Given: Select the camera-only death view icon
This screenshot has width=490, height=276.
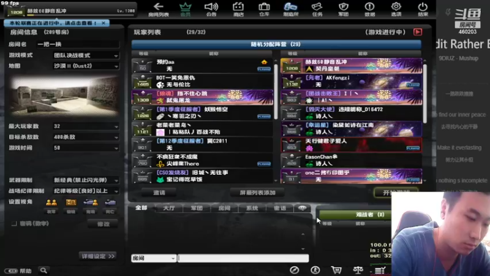Looking at the screenshot, I should tap(110, 203).
